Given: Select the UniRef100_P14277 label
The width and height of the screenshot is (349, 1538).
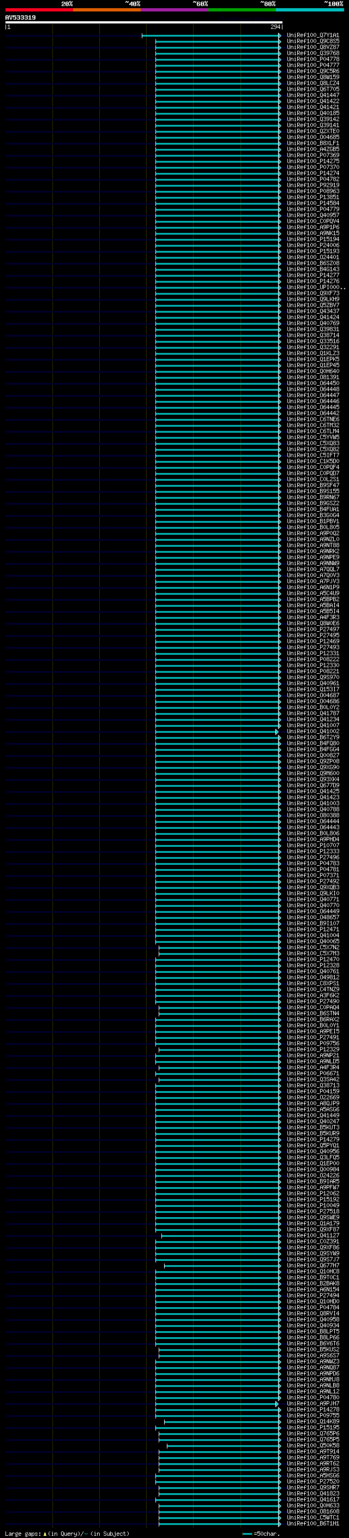Looking at the screenshot, I should pyautogui.click(x=312, y=275).
